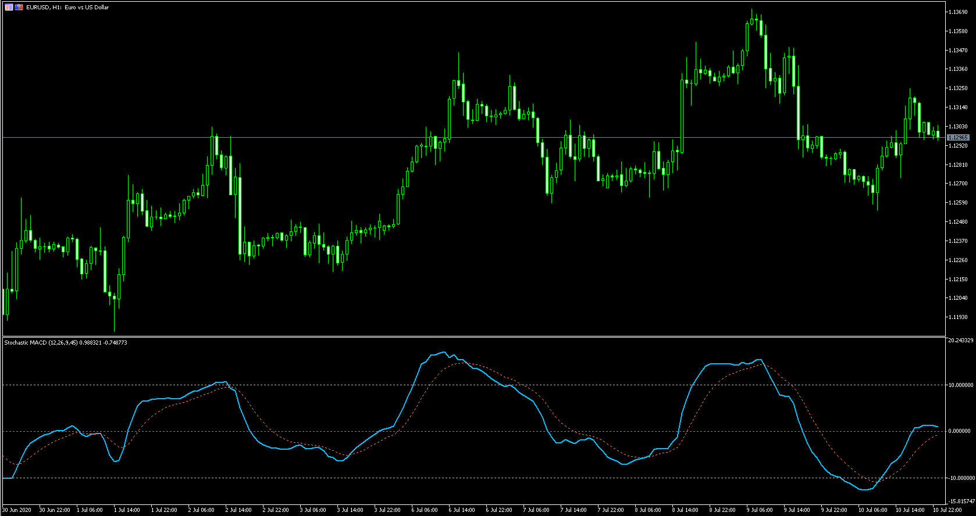Click the '30 Jun 22:00' time label

point(55,510)
